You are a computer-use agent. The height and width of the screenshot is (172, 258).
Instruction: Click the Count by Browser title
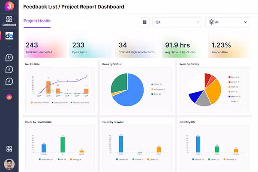(113, 122)
